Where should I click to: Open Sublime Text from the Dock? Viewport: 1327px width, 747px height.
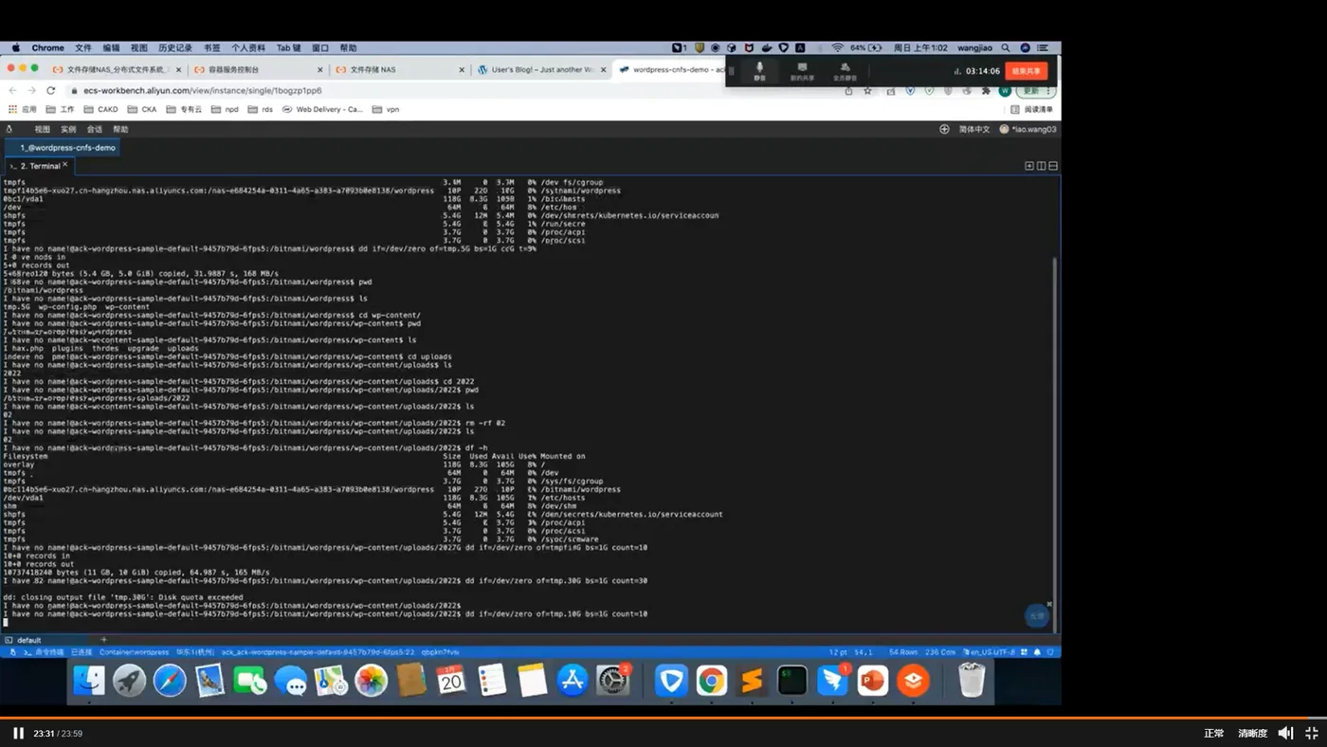(x=752, y=681)
